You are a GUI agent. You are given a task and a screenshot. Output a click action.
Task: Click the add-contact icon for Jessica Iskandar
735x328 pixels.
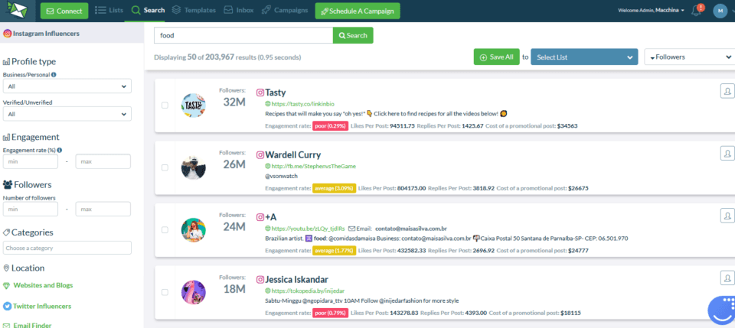tap(727, 278)
